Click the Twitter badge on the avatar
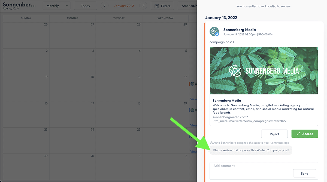The image size is (327, 182). (x=217, y=34)
